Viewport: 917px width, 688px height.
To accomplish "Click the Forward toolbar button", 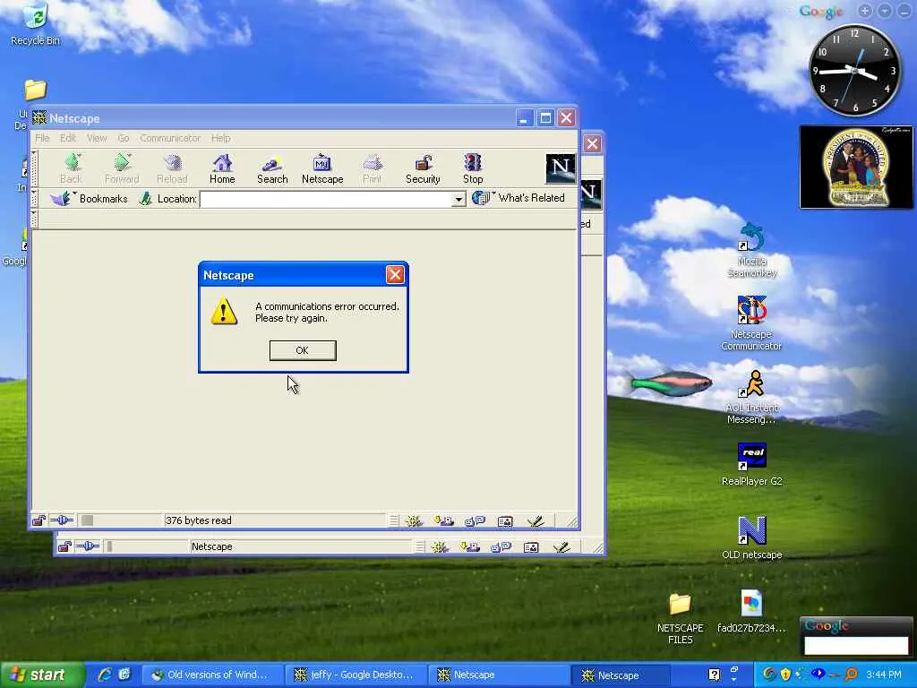I will 122,168.
